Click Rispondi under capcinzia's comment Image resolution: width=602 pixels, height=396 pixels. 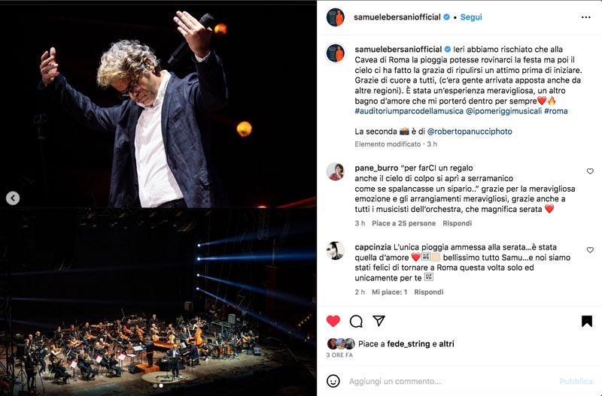(x=428, y=292)
